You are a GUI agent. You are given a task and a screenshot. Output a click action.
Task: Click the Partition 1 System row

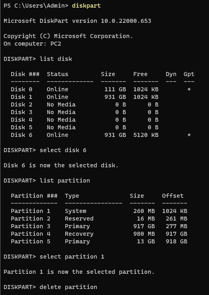(x=99, y=211)
